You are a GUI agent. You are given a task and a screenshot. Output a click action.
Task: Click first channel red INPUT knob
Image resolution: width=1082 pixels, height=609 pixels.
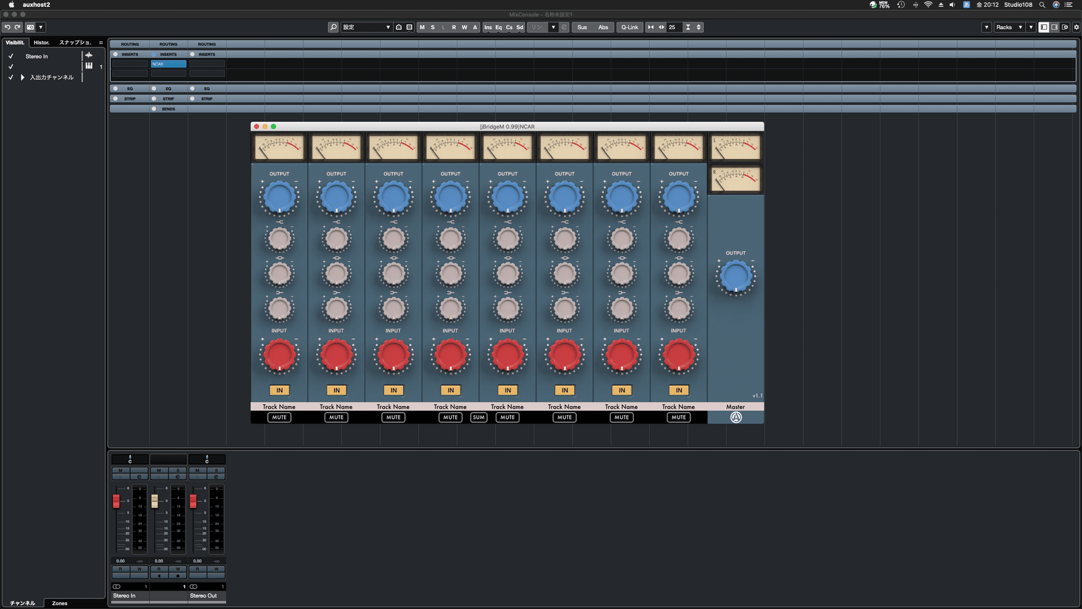click(x=279, y=355)
